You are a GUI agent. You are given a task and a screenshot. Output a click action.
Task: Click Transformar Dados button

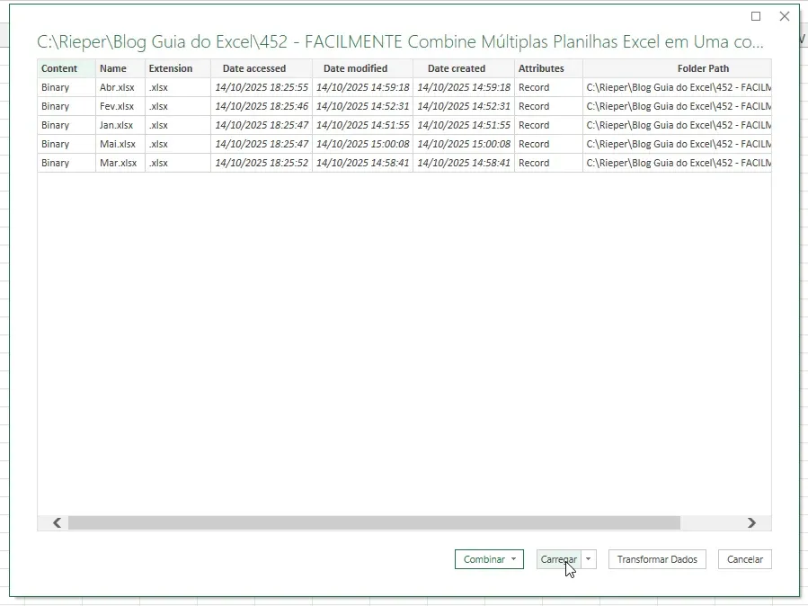657,559
